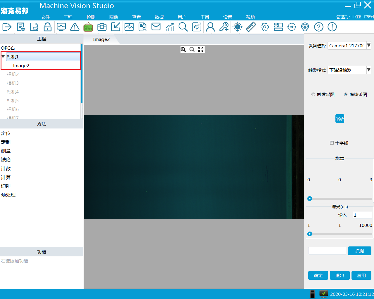Click the 抓图 capture button

[x=359, y=251]
